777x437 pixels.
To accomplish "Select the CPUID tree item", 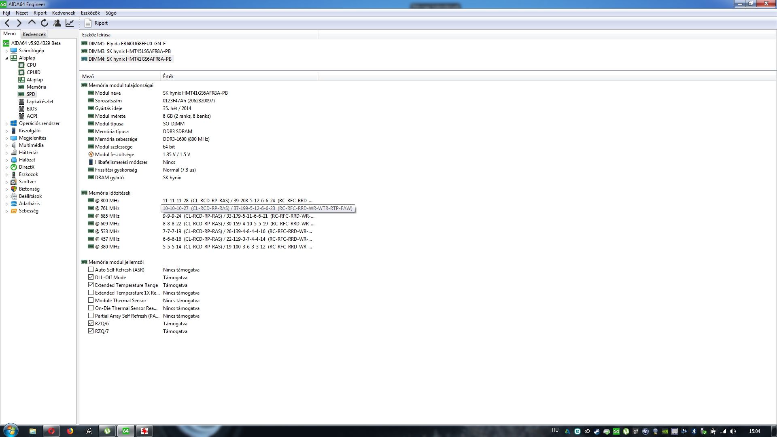I will point(33,72).
